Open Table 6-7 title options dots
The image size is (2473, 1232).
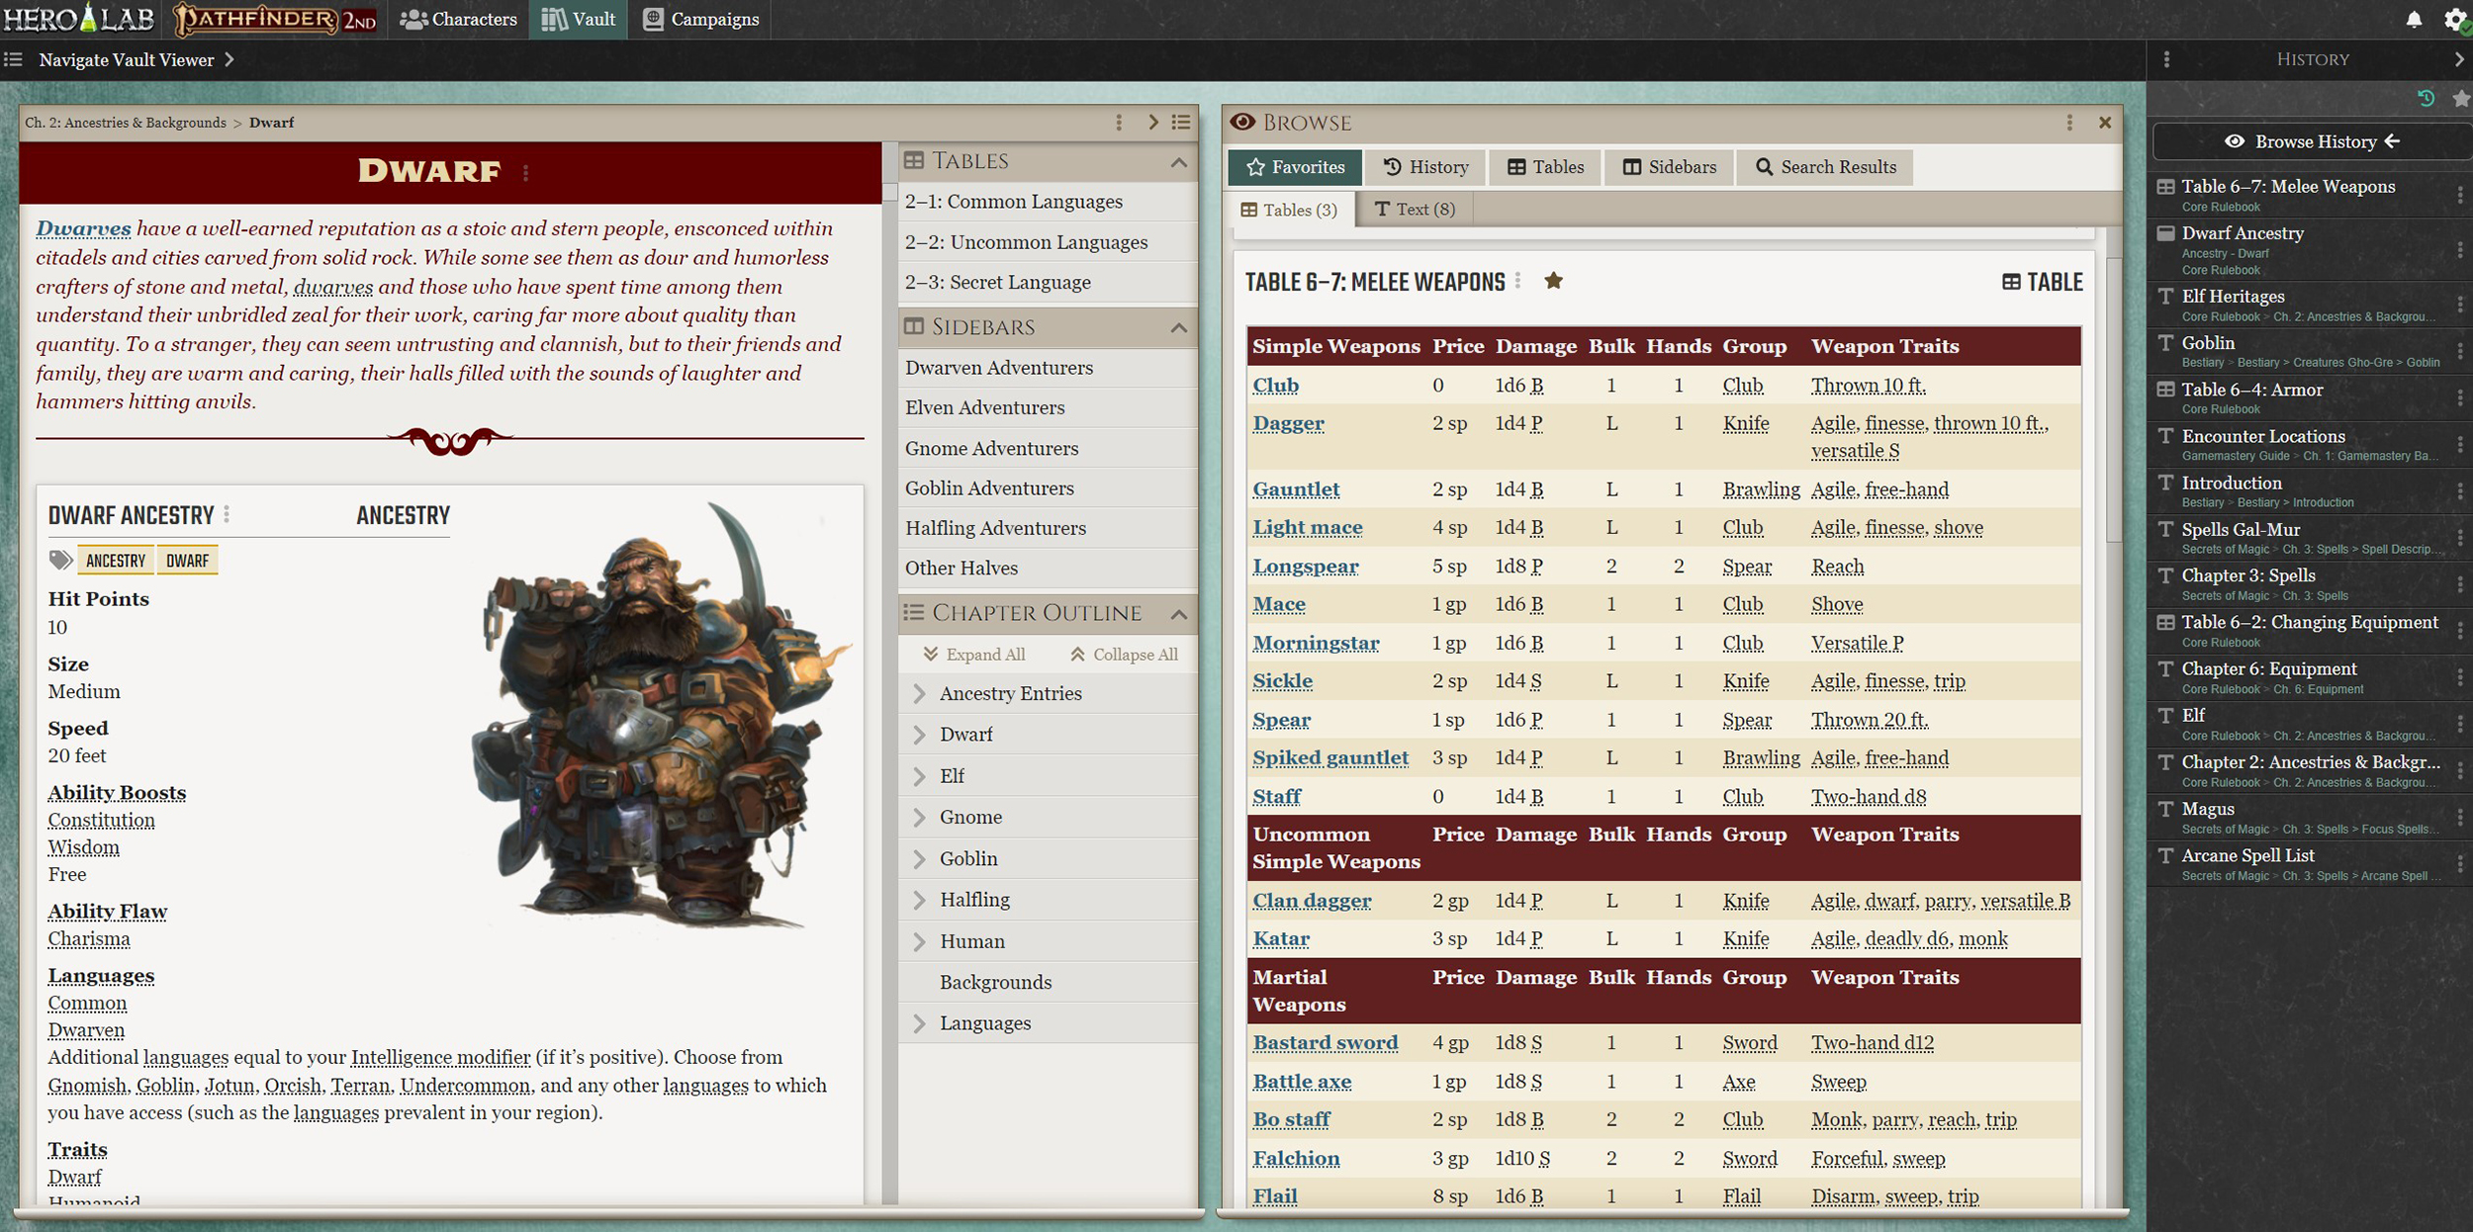(1518, 281)
